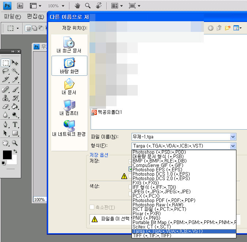This screenshot has height=242, width=247.
Task: Select the Blur tool
Action: (5, 115)
